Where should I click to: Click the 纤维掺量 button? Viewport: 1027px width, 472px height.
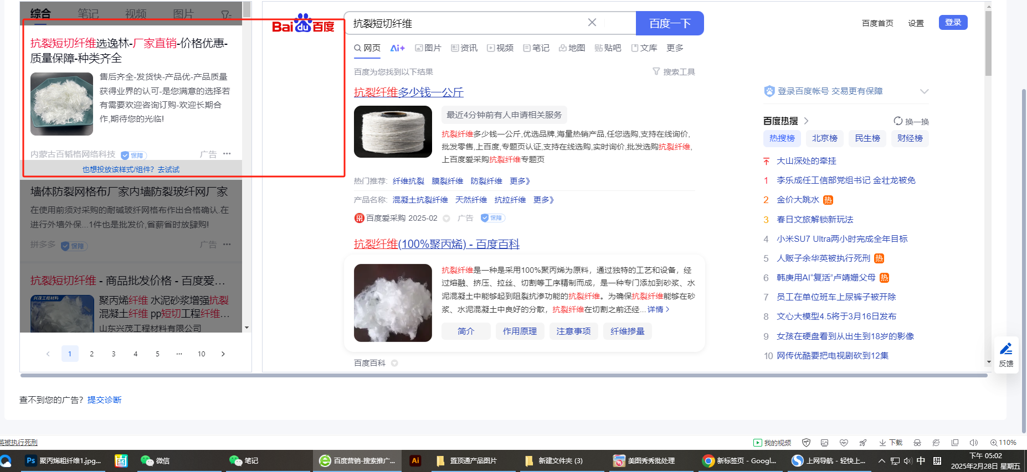coord(628,331)
